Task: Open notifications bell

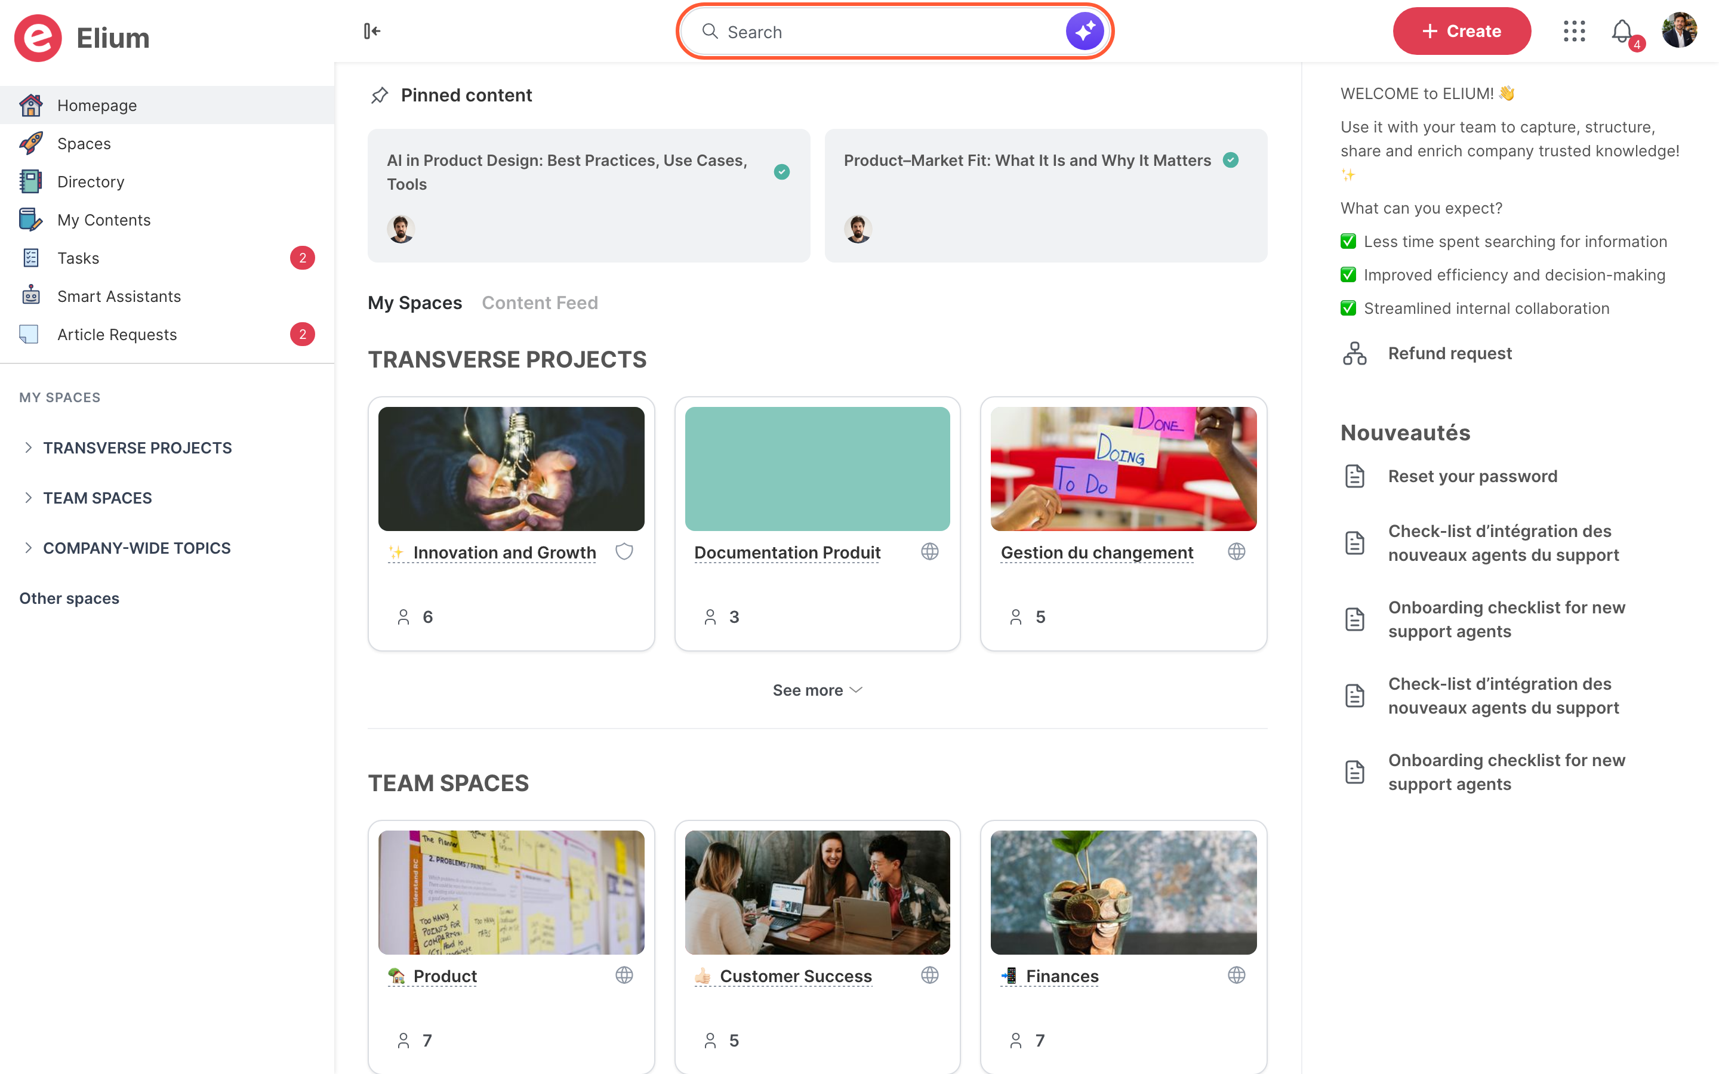Action: tap(1623, 31)
